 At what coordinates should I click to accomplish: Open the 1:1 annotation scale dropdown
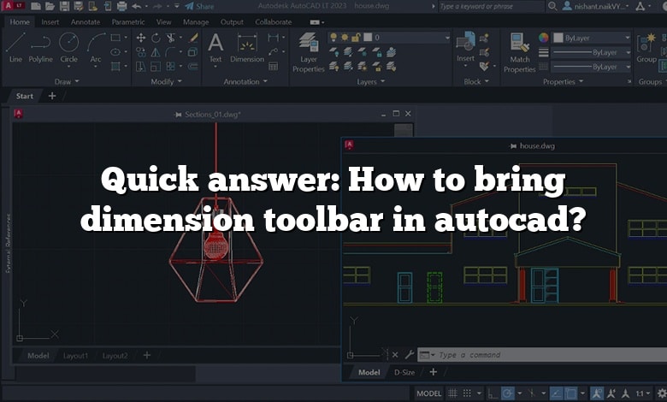643,393
